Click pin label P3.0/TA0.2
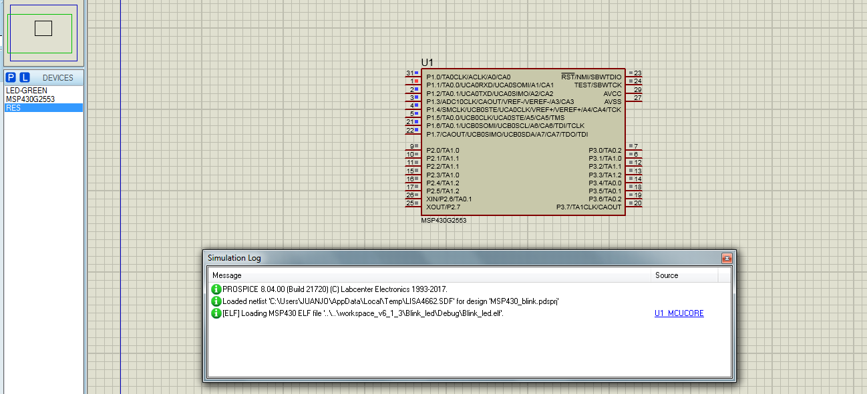Viewport: 867px width, 394px height. pyautogui.click(x=605, y=151)
